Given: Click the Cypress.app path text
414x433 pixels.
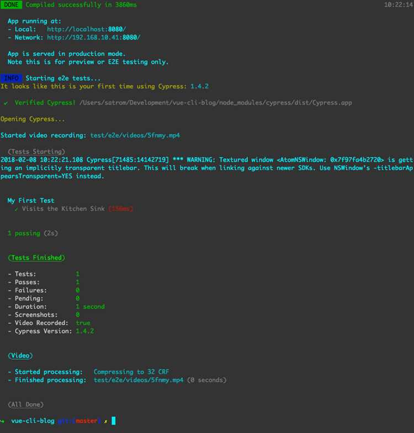Looking at the screenshot, I should click(216, 103).
